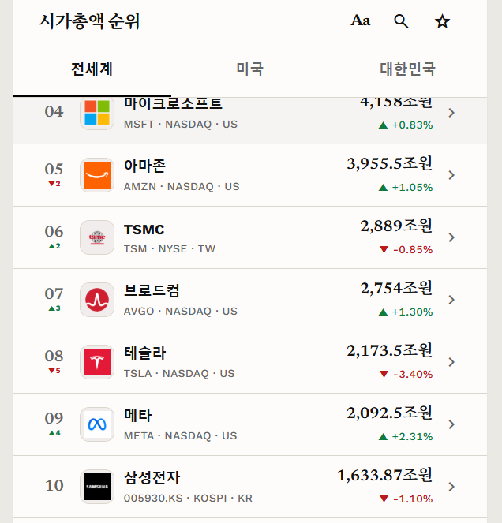
Task: Click ticker text TSM · NYSE · TW
Action: pos(170,248)
